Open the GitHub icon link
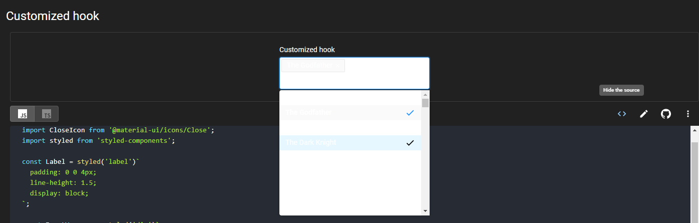This screenshot has width=699, height=223. (666, 114)
